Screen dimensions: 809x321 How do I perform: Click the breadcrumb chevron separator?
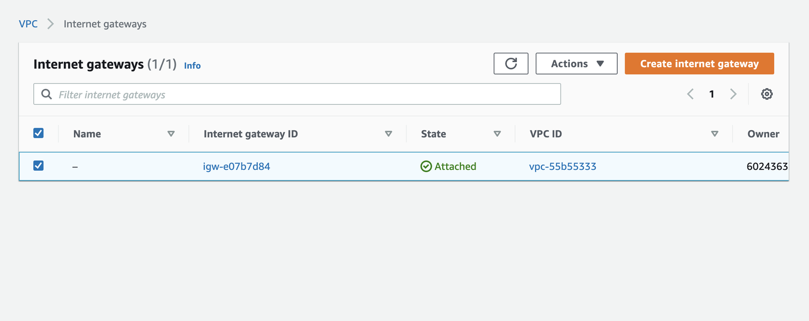pos(51,24)
